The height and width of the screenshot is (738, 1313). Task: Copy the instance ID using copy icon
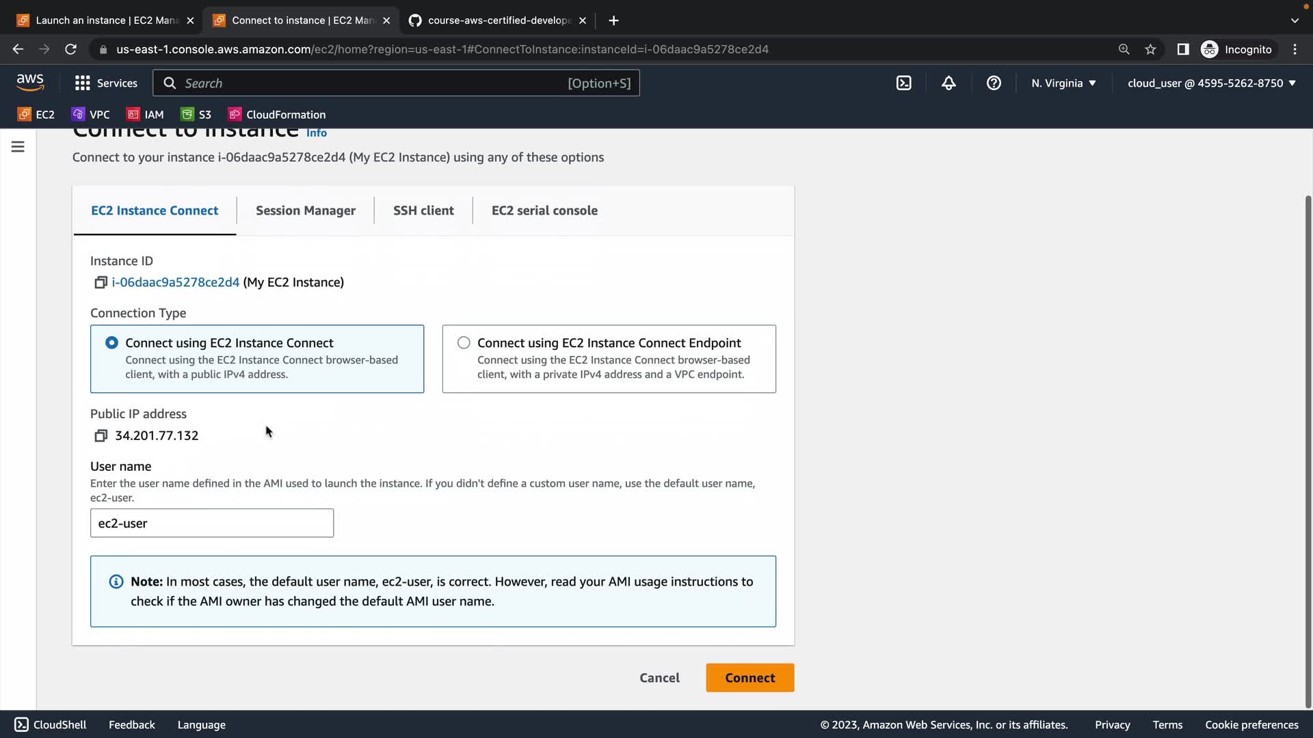click(101, 282)
